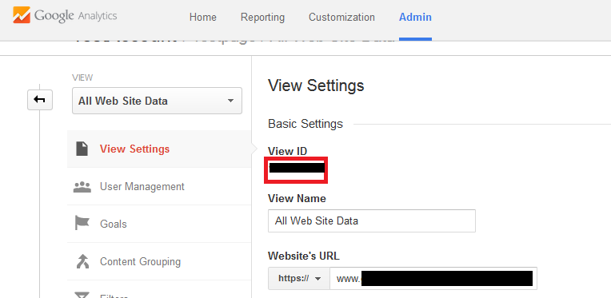Screen dimensions: 611x298
Task: Go to the Customization tab
Action: tap(341, 18)
